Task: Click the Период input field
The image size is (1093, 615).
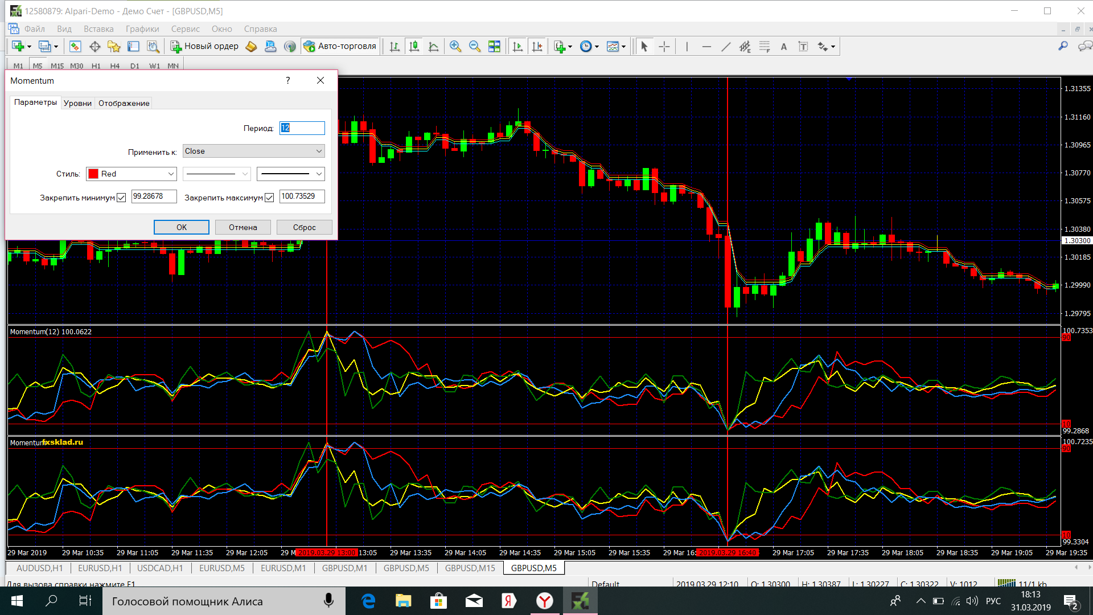Action: coord(302,128)
